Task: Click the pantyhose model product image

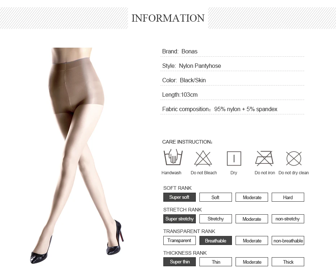Action: click(x=77, y=155)
